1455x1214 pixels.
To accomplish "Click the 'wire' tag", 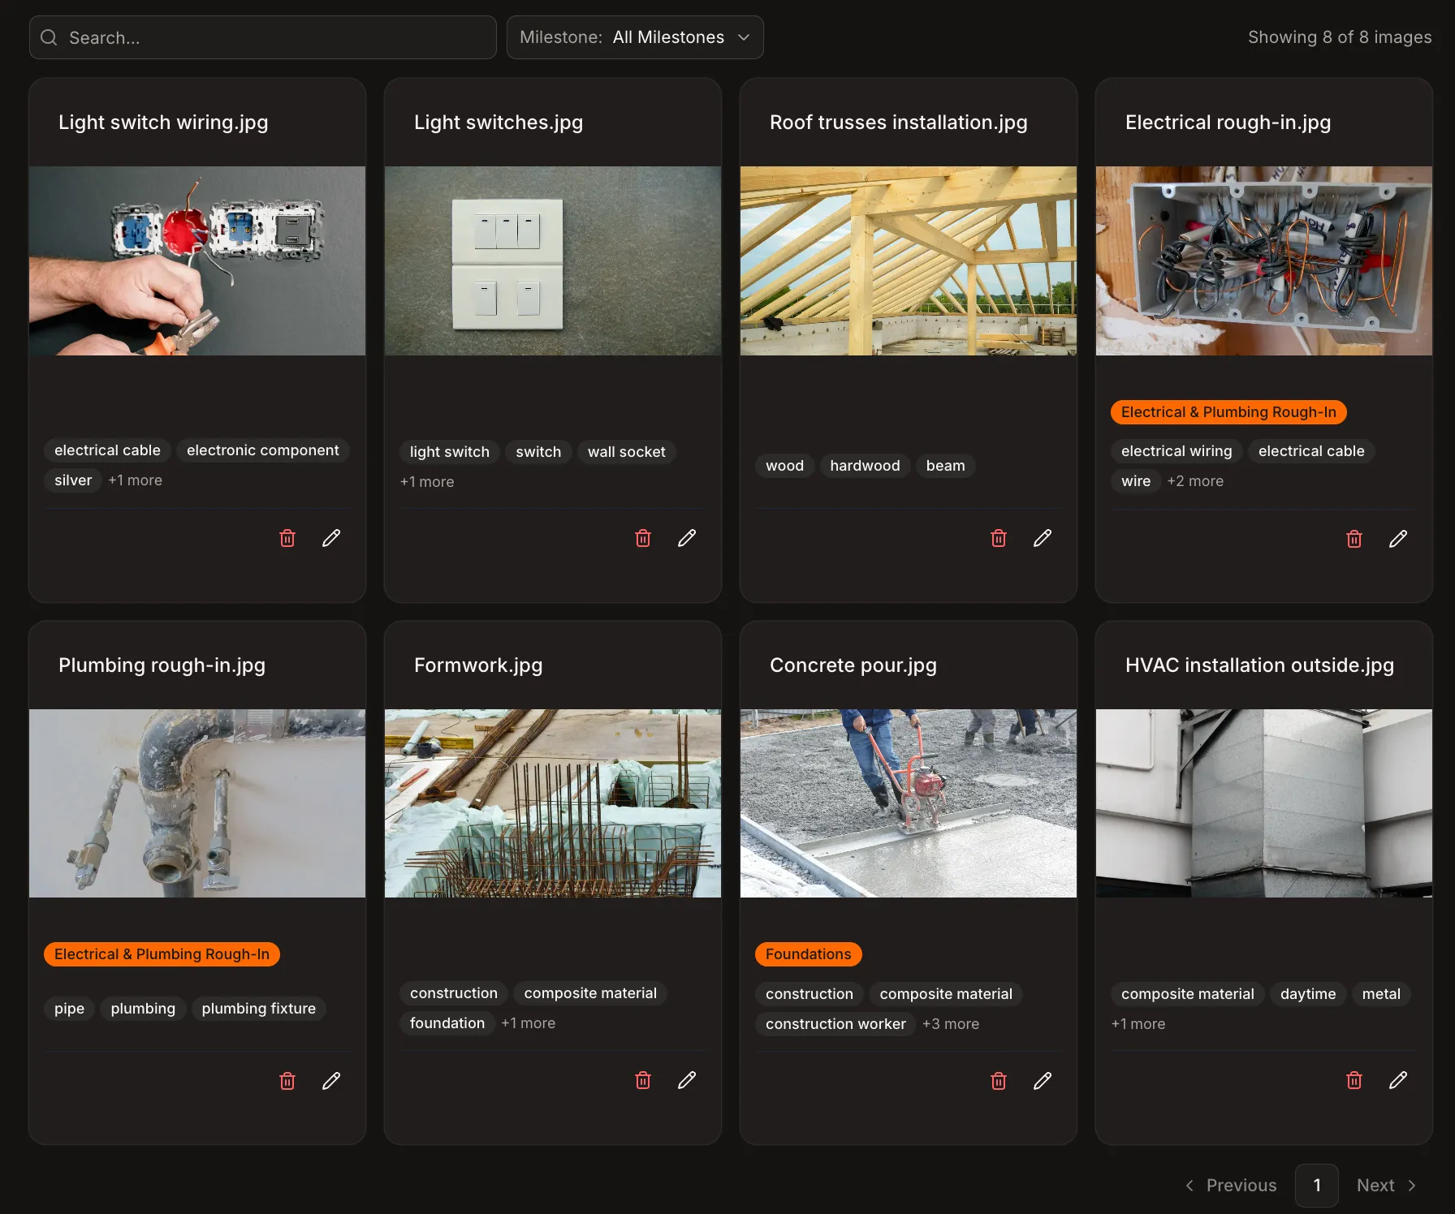I will point(1136,481).
